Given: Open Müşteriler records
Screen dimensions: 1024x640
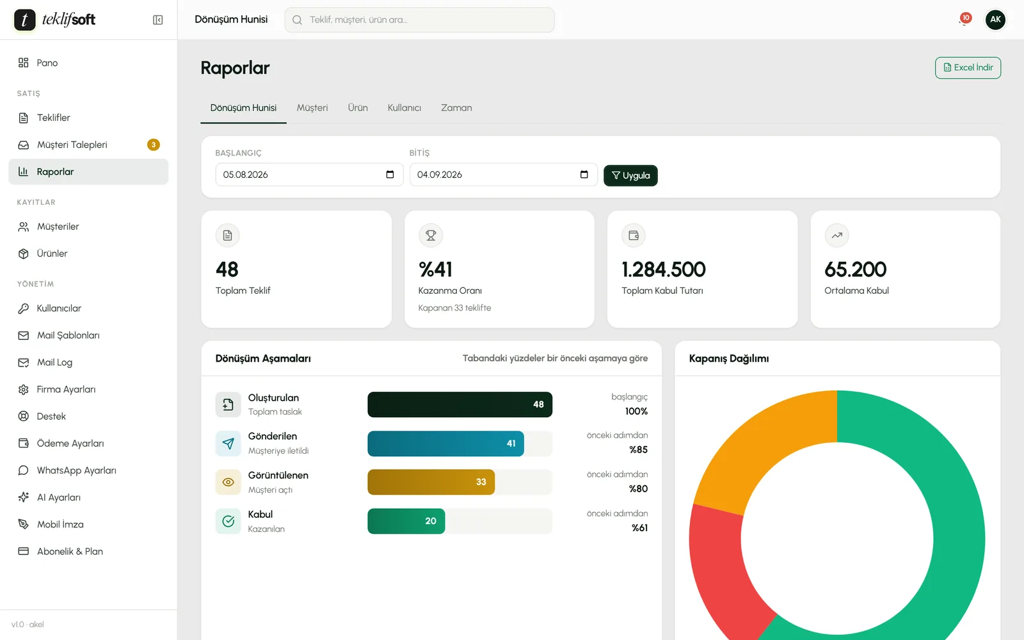Looking at the screenshot, I should (88, 227).
